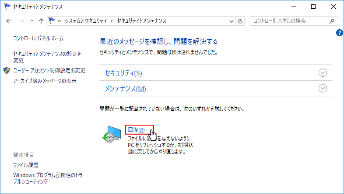Screen dimensions: 344x194
Task: Click the title bar flag icon
Action: click(x=7, y=7)
